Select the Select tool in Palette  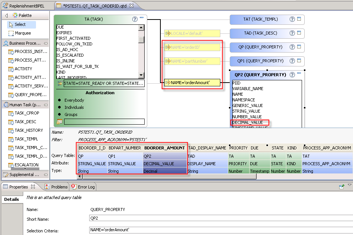[21, 24]
